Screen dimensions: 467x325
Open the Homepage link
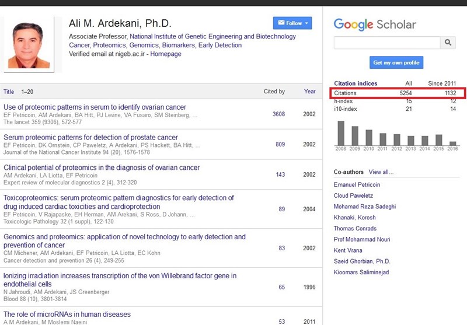[x=166, y=54]
